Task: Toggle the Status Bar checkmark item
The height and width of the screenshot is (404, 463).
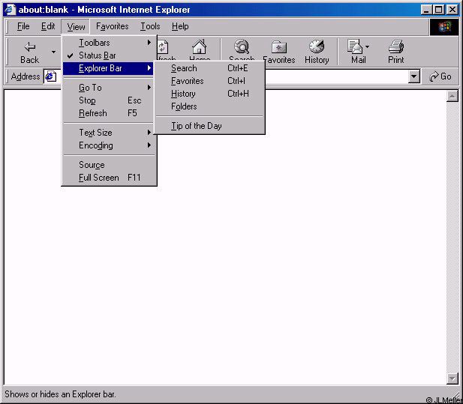Action: point(98,55)
